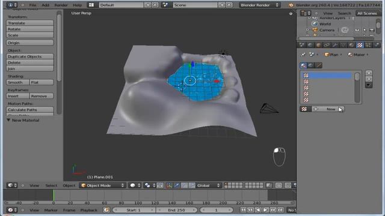Viewport: 385px width, 216px height.
Task: Open the File menu
Action: (x=32, y=5)
